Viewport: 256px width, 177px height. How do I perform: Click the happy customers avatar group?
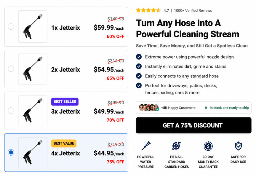[149, 108]
